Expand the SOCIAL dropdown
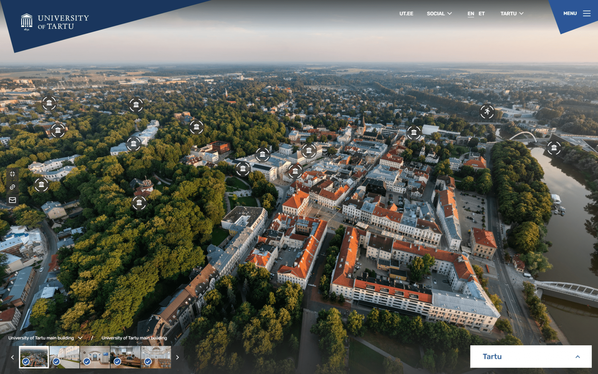 click(439, 14)
